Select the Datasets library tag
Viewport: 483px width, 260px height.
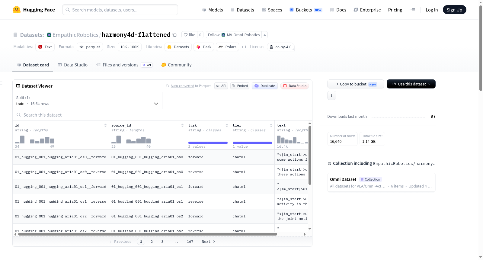pyautogui.click(x=178, y=47)
